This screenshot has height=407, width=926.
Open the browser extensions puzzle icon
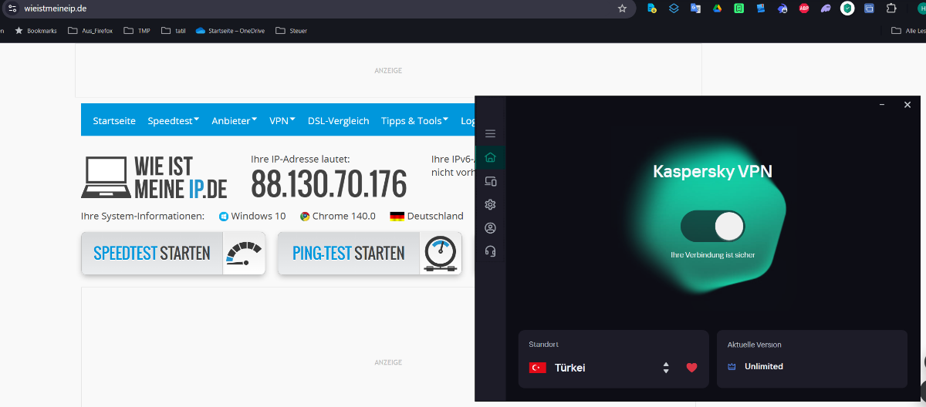pyautogui.click(x=891, y=8)
